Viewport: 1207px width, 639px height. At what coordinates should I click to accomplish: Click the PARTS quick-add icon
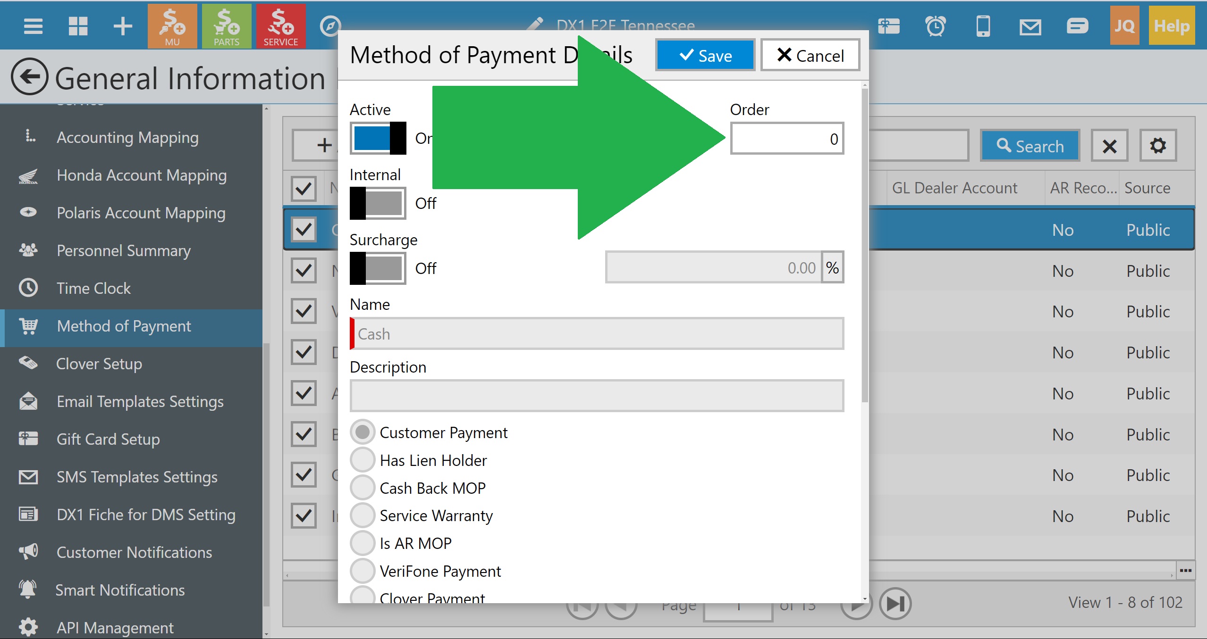coord(227,26)
